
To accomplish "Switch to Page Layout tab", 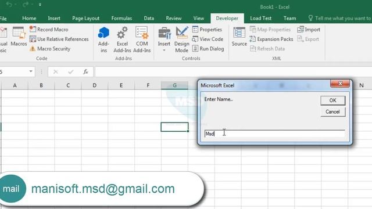I will pos(85,18).
